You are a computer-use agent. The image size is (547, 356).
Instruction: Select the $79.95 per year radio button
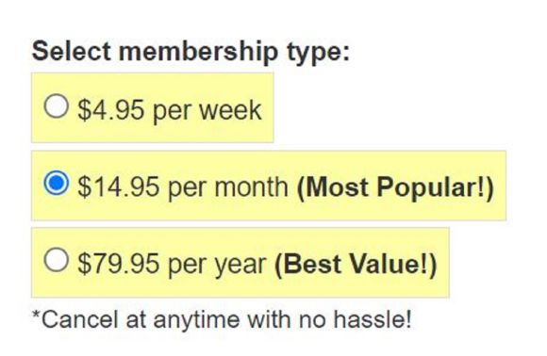point(56,260)
